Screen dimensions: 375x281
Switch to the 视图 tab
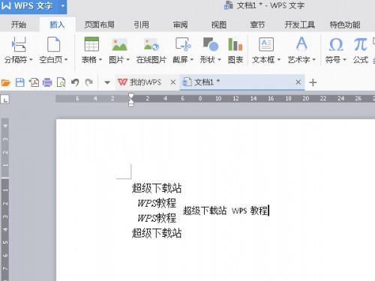(219, 25)
